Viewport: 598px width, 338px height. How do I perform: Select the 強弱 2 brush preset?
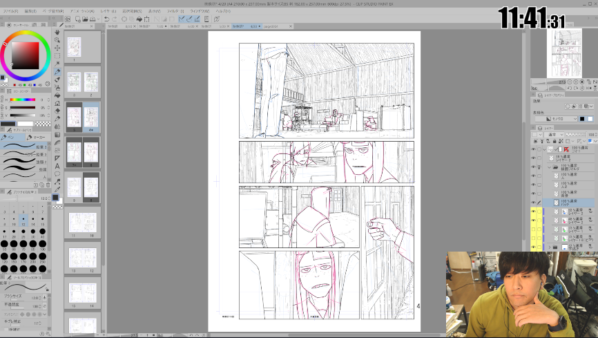(24, 162)
